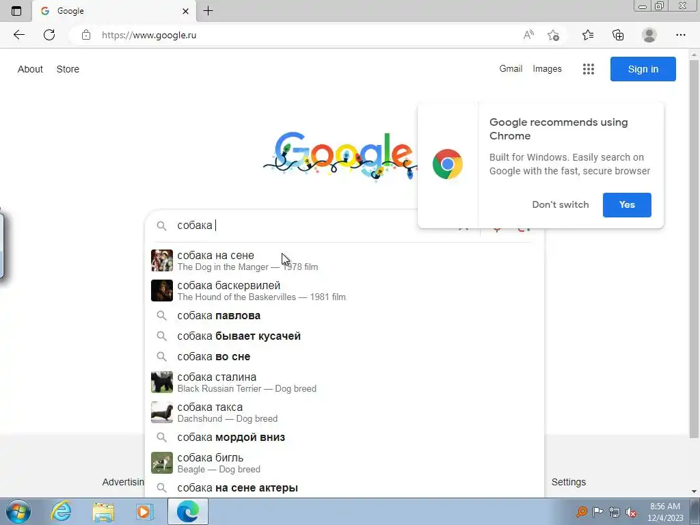The height and width of the screenshot is (525, 700).
Task: Open tab actions menu icon at top-left
Action: tap(16, 11)
